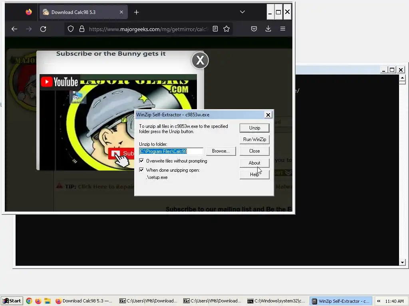Switch to second 7-Zip Downloads taskbar item
Screen dimensions: 409x306
212,301
